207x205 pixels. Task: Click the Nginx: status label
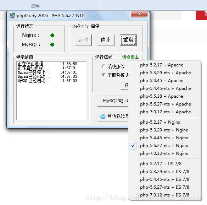(x=30, y=35)
